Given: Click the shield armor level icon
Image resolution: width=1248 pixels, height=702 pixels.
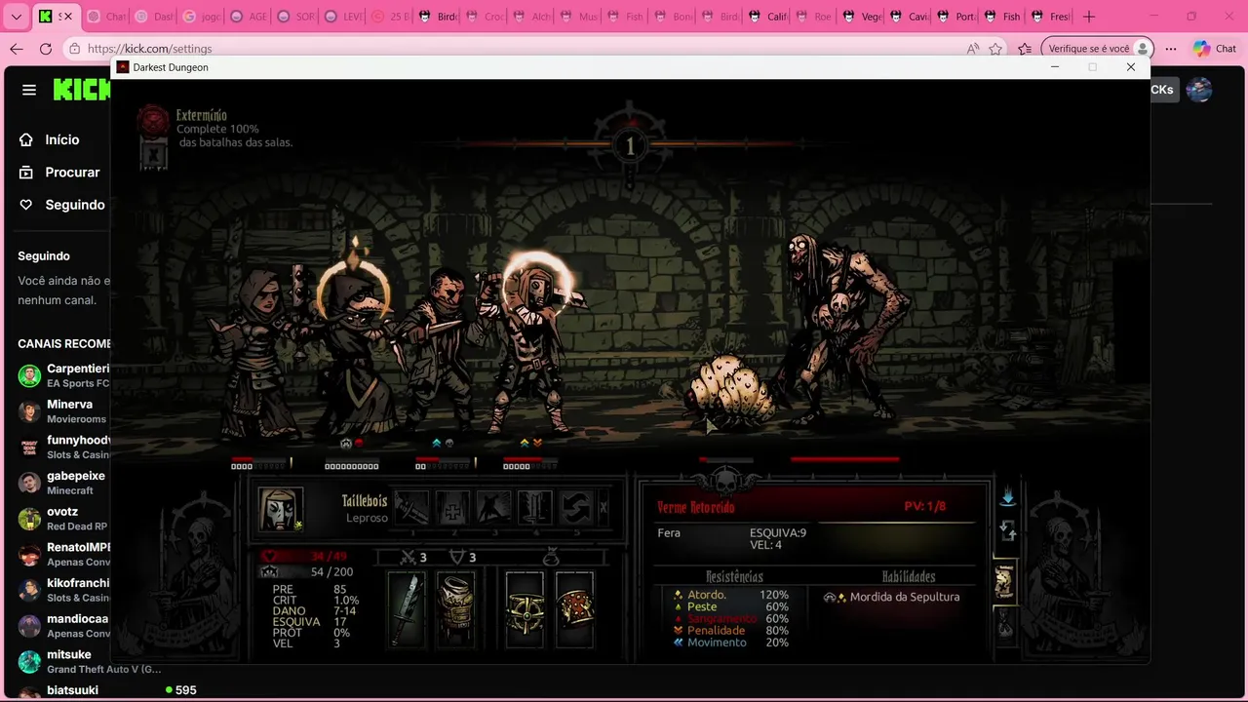Looking at the screenshot, I should pos(456,558).
